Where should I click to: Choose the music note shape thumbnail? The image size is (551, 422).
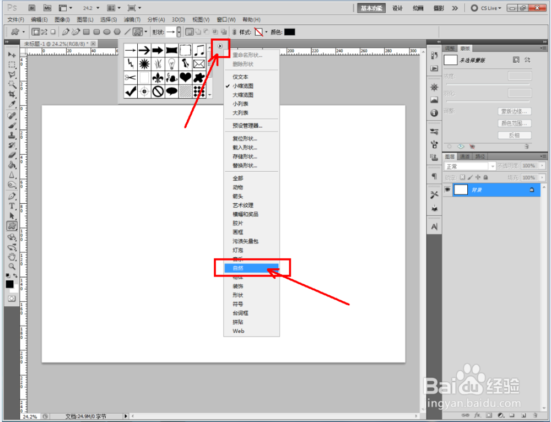coord(199,50)
